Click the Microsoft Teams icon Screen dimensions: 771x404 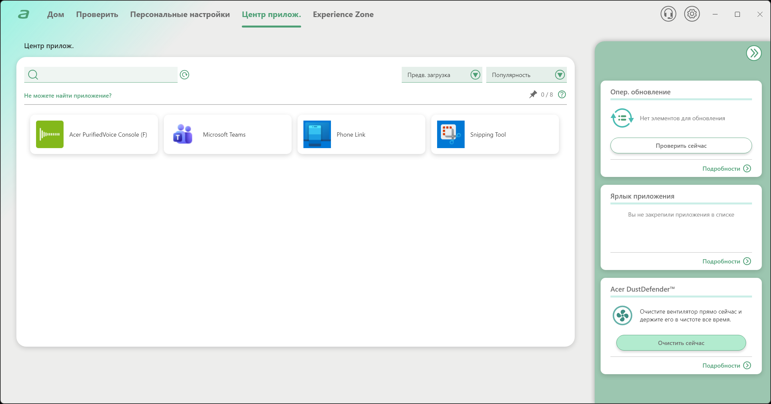(183, 134)
